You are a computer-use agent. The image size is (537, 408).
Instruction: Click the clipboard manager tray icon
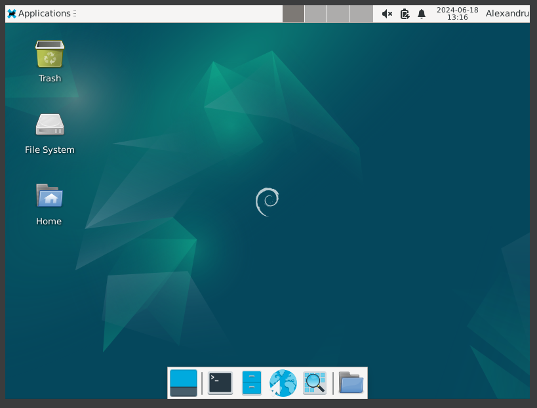click(x=403, y=13)
